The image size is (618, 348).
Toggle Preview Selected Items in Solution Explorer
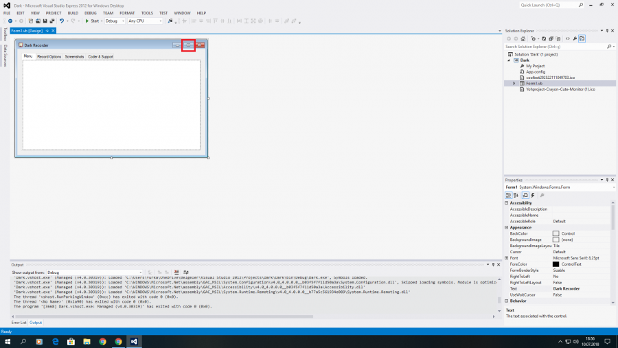point(582,38)
